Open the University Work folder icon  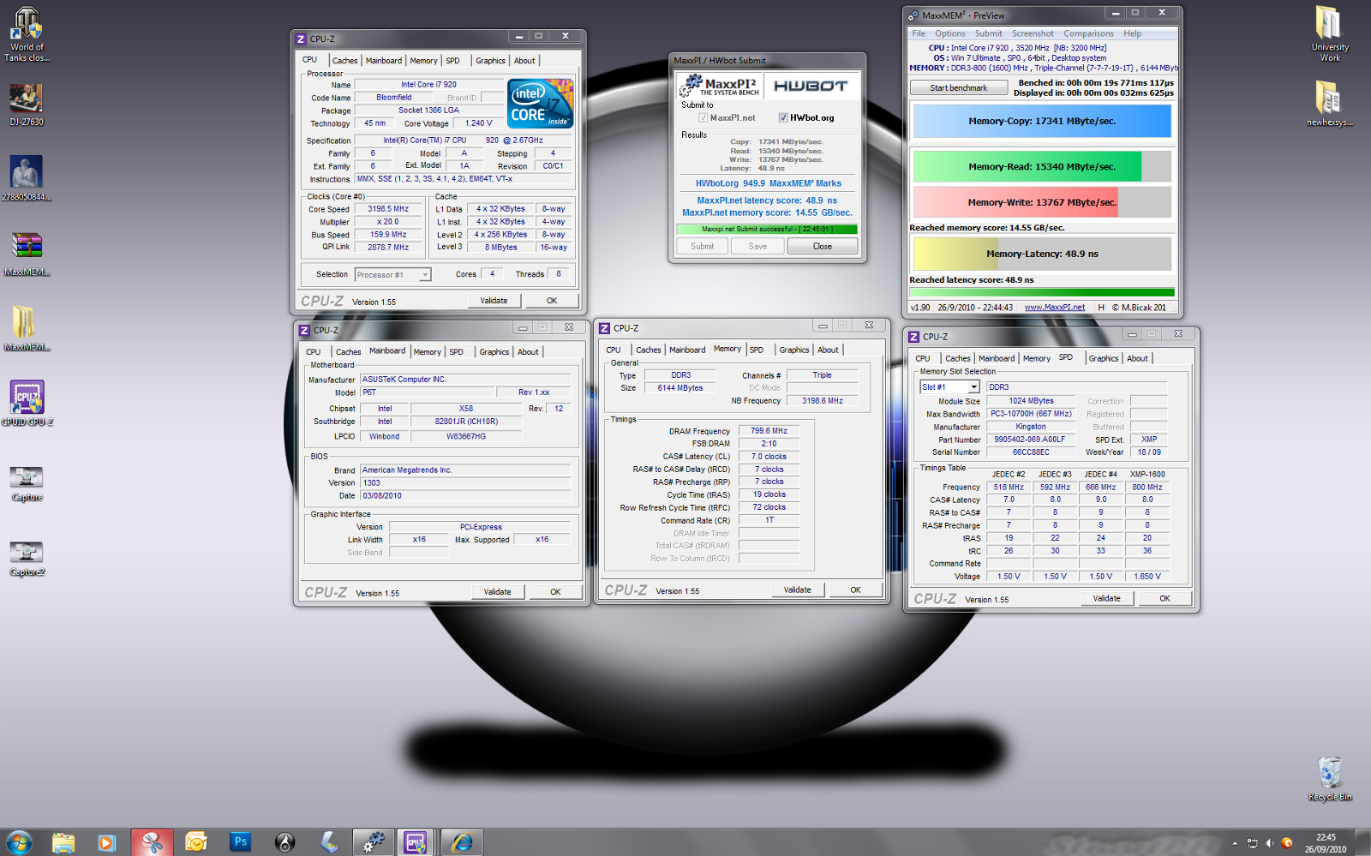pyautogui.click(x=1330, y=34)
